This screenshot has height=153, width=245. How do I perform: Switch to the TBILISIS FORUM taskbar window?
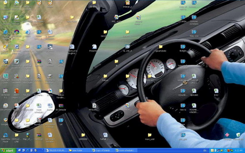56,151
